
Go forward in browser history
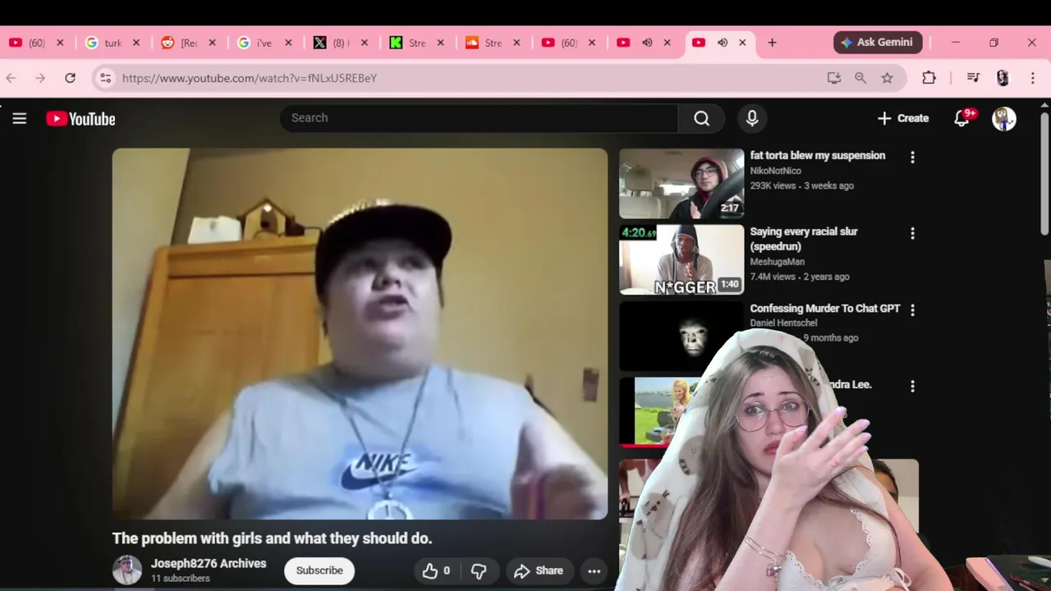(x=40, y=78)
